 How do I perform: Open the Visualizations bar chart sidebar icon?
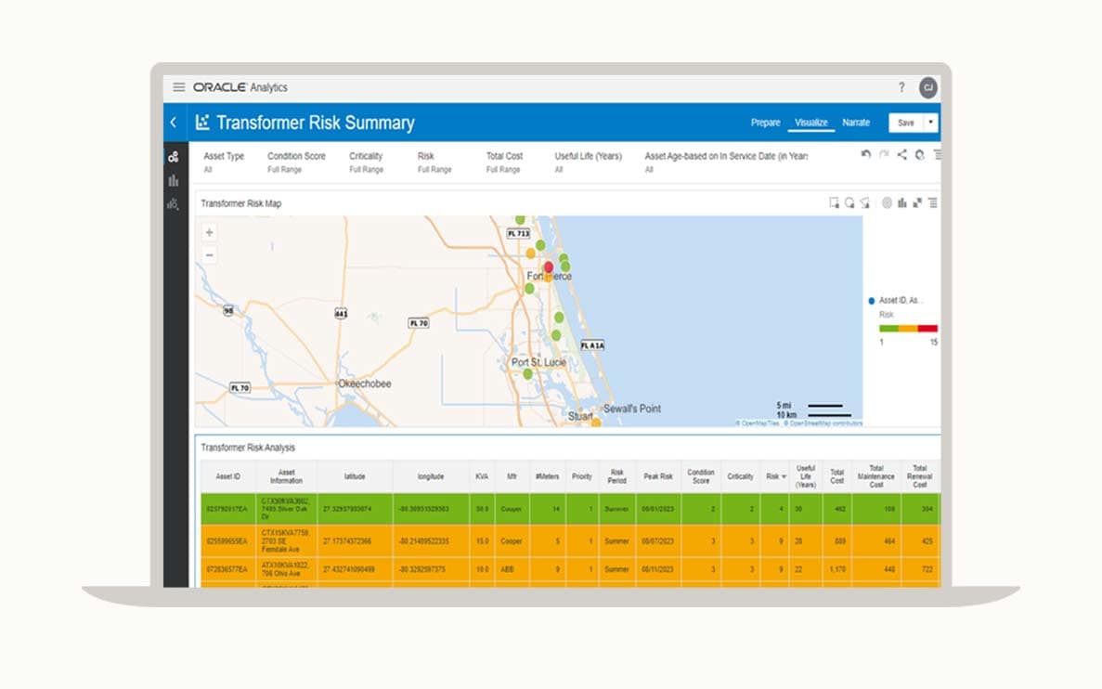(x=173, y=181)
